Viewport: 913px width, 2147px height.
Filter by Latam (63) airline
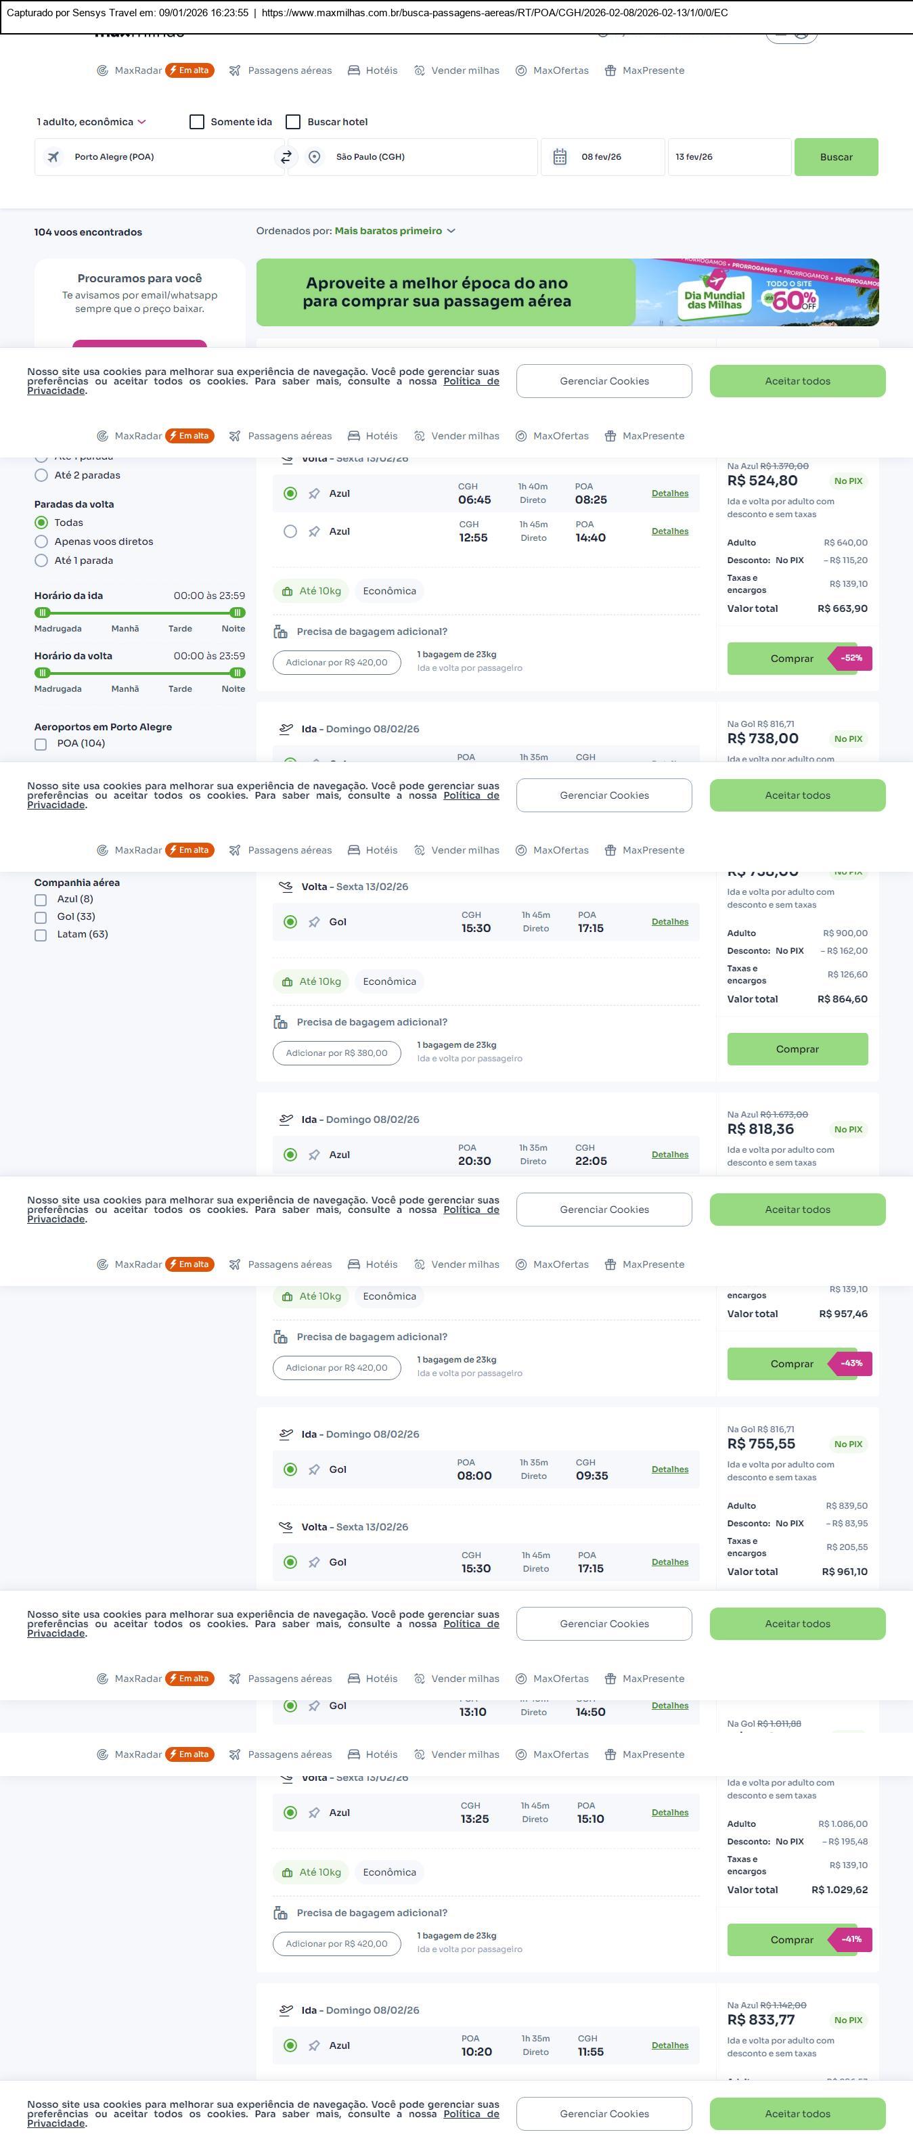click(x=41, y=935)
